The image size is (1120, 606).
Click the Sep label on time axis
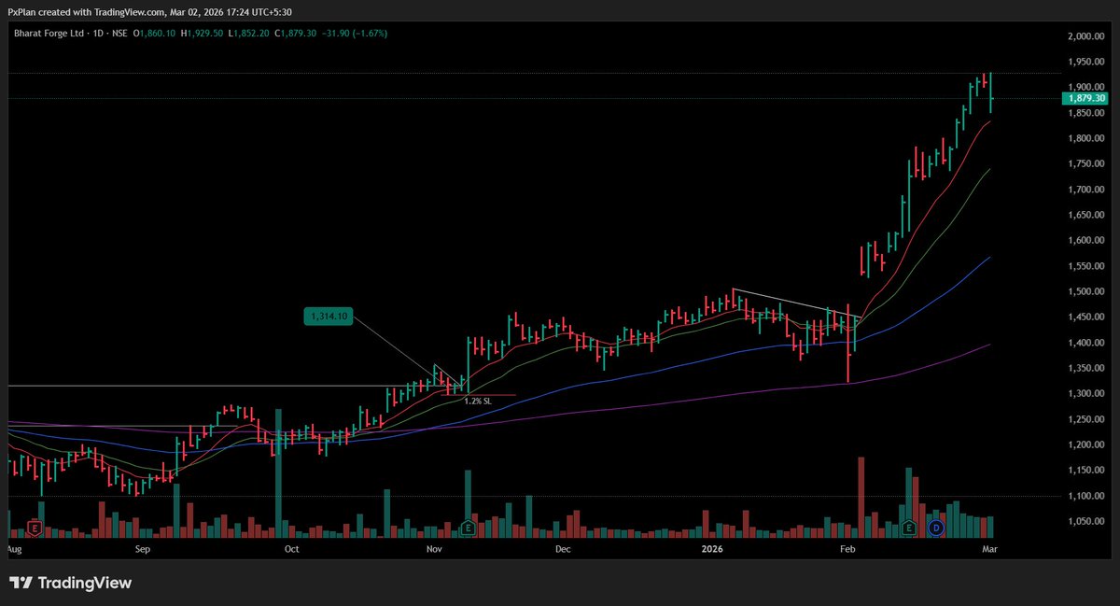point(143,551)
